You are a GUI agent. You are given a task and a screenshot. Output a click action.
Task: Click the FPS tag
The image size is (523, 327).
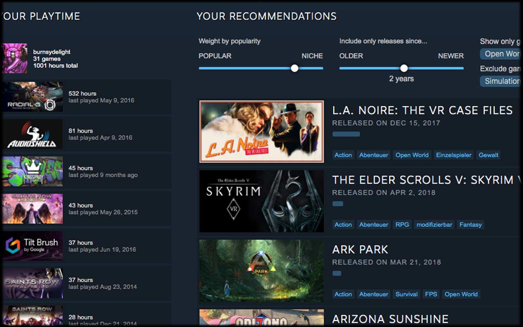[431, 294]
